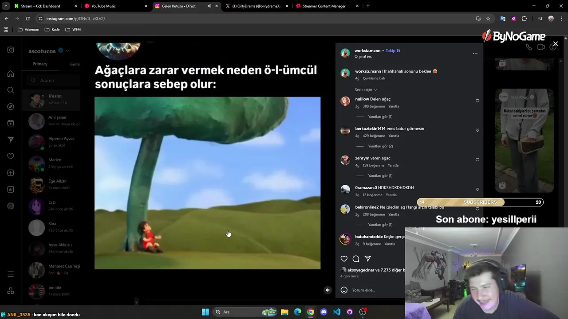This screenshot has height=319, width=568.
Task: Switch to Streamer Content Manager tab
Action: 327,6
